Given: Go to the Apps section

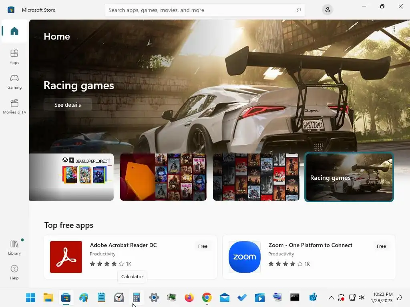Looking at the screenshot, I should (14, 57).
